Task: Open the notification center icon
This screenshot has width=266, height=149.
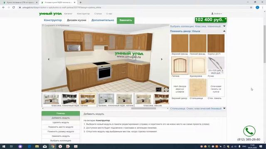Action: pos(261,147)
